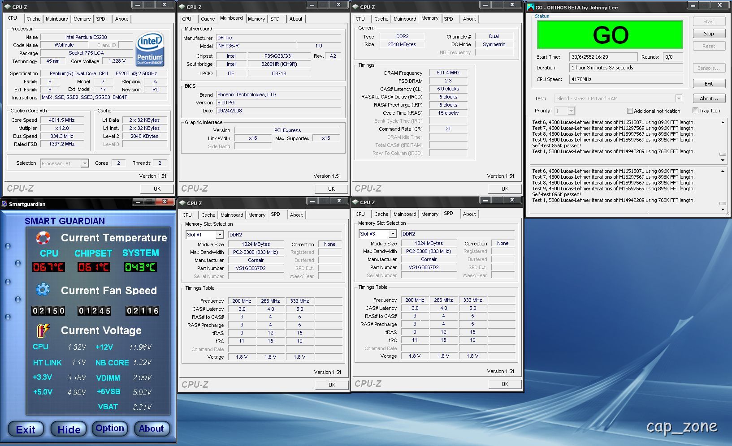Open the Slot #1 memory slot dropdown

[x=220, y=235]
